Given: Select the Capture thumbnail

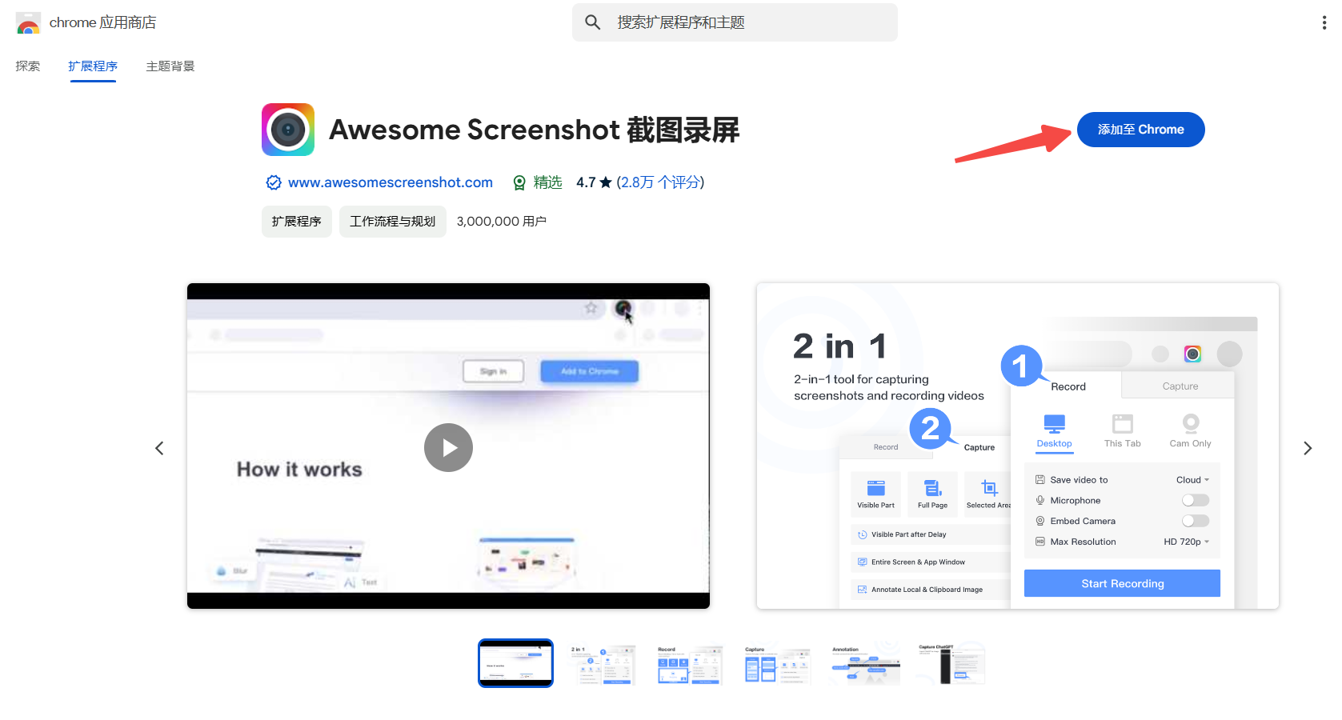Looking at the screenshot, I should 777,665.
